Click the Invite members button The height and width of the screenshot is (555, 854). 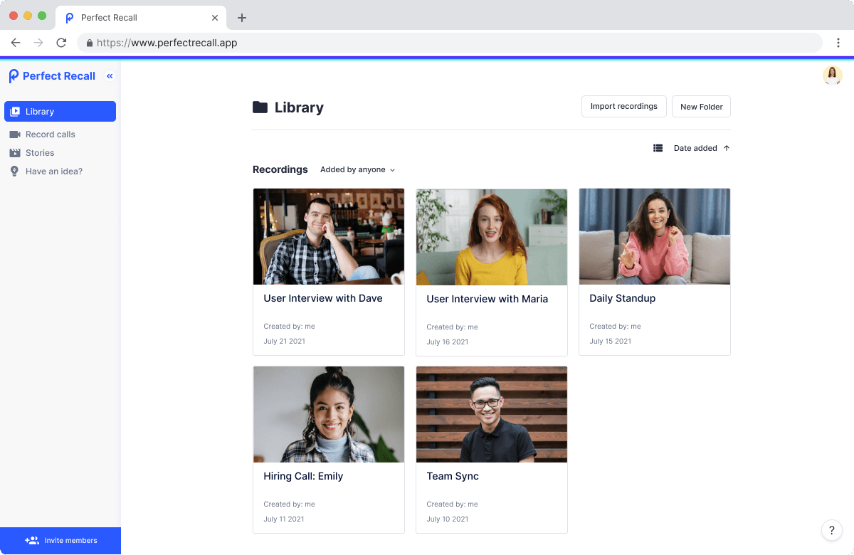coord(60,541)
